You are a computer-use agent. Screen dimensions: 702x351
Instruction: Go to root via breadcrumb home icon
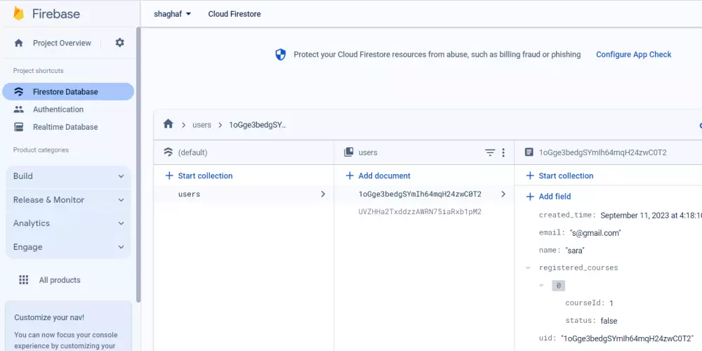[x=168, y=124]
